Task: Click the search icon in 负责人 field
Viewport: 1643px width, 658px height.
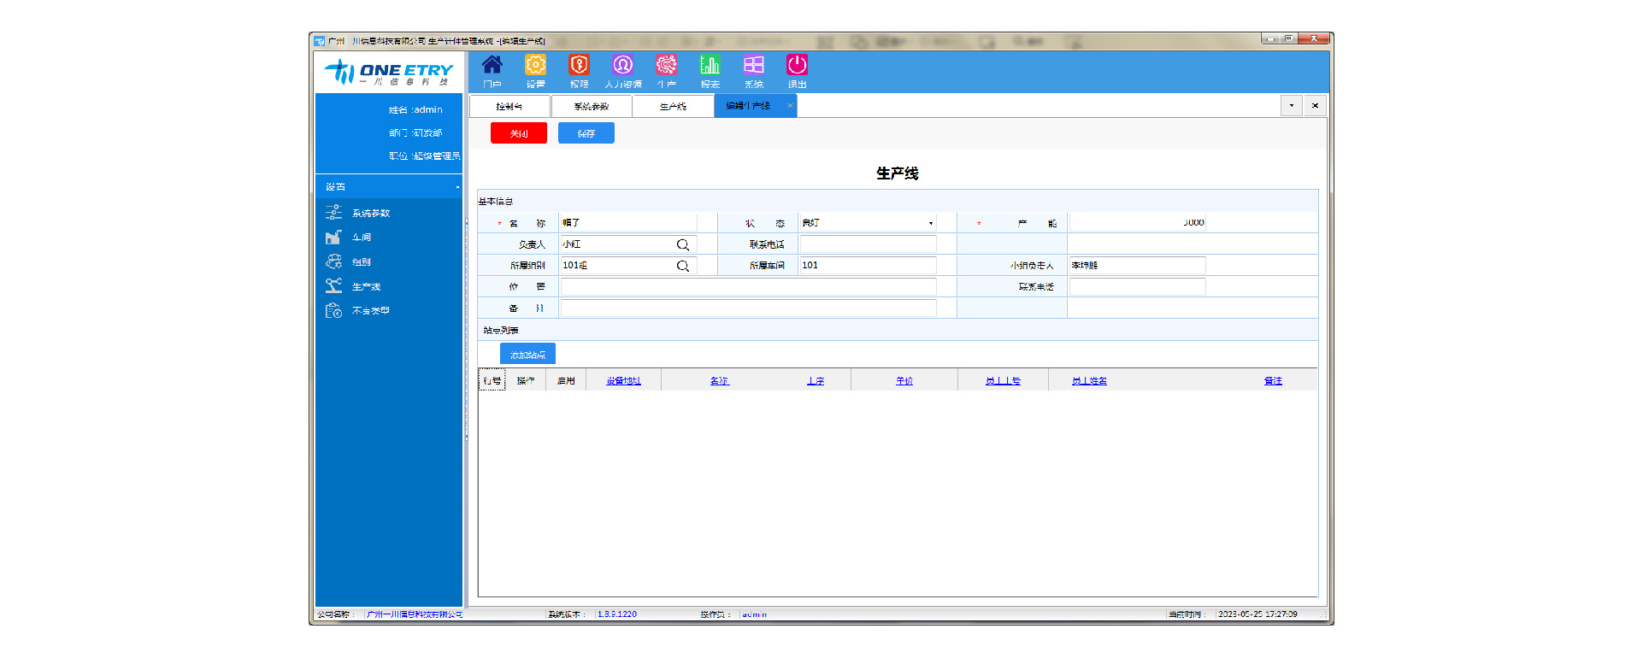Action: 683,244
